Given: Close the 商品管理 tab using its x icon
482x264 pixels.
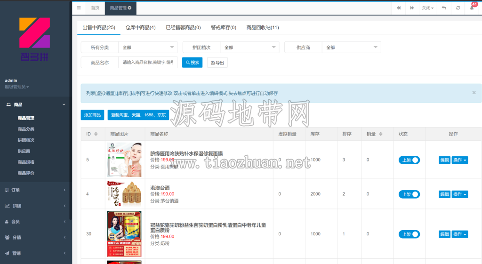Looking at the screenshot, I should (130, 8).
